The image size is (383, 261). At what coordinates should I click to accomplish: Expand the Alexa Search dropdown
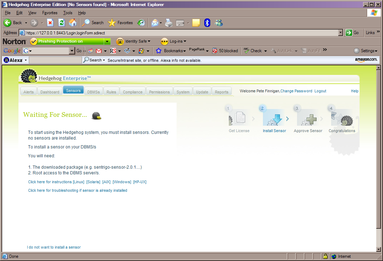104,60
